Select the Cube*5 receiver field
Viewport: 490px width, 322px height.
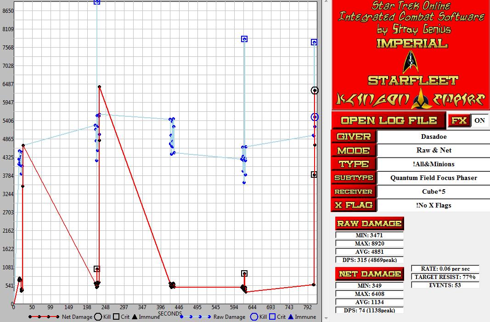pos(434,191)
